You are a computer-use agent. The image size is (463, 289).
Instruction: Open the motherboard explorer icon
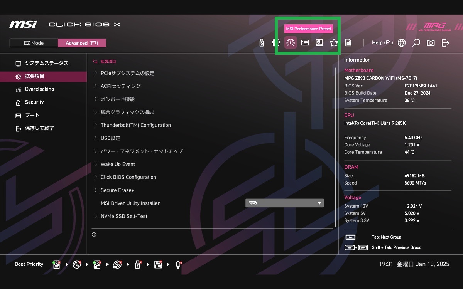[319, 43]
